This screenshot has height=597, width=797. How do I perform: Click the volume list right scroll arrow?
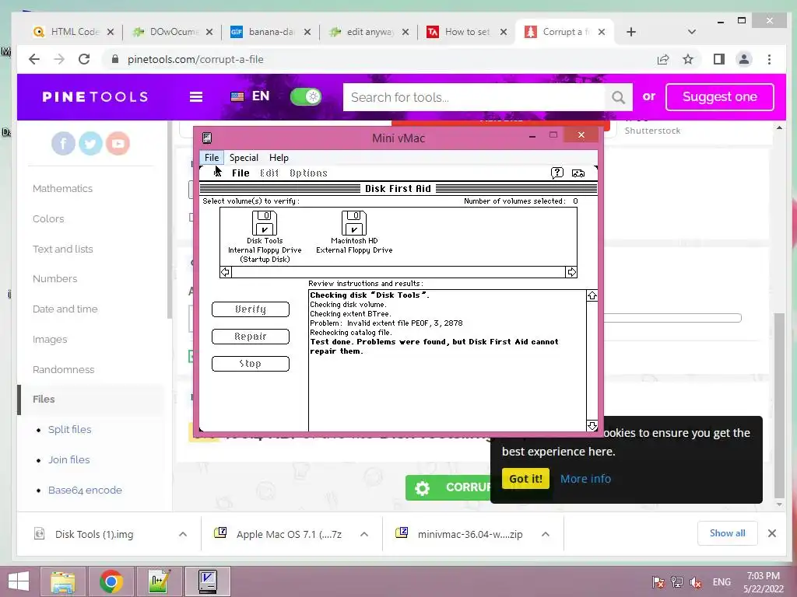pos(571,273)
